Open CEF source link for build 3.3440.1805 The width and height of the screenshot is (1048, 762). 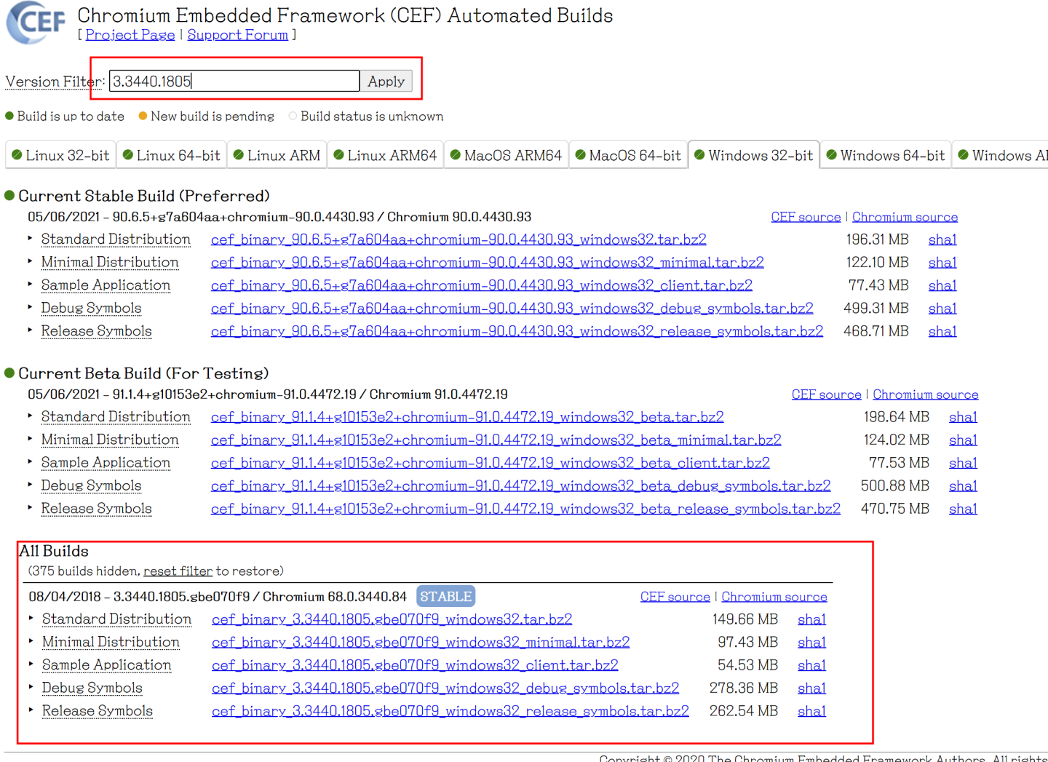675,597
